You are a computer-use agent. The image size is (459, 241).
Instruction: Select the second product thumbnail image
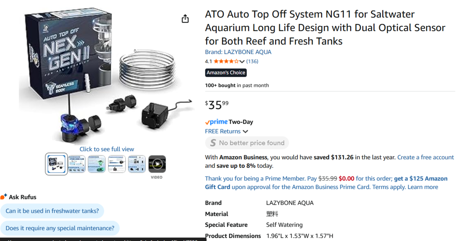tap(76, 164)
